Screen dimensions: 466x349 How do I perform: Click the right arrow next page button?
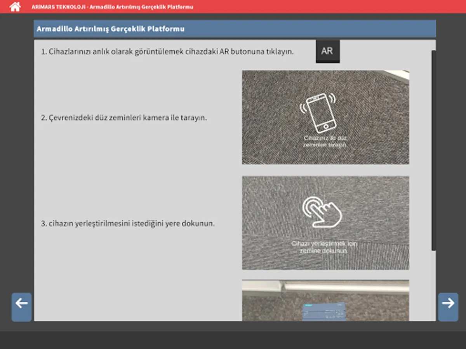(448, 307)
